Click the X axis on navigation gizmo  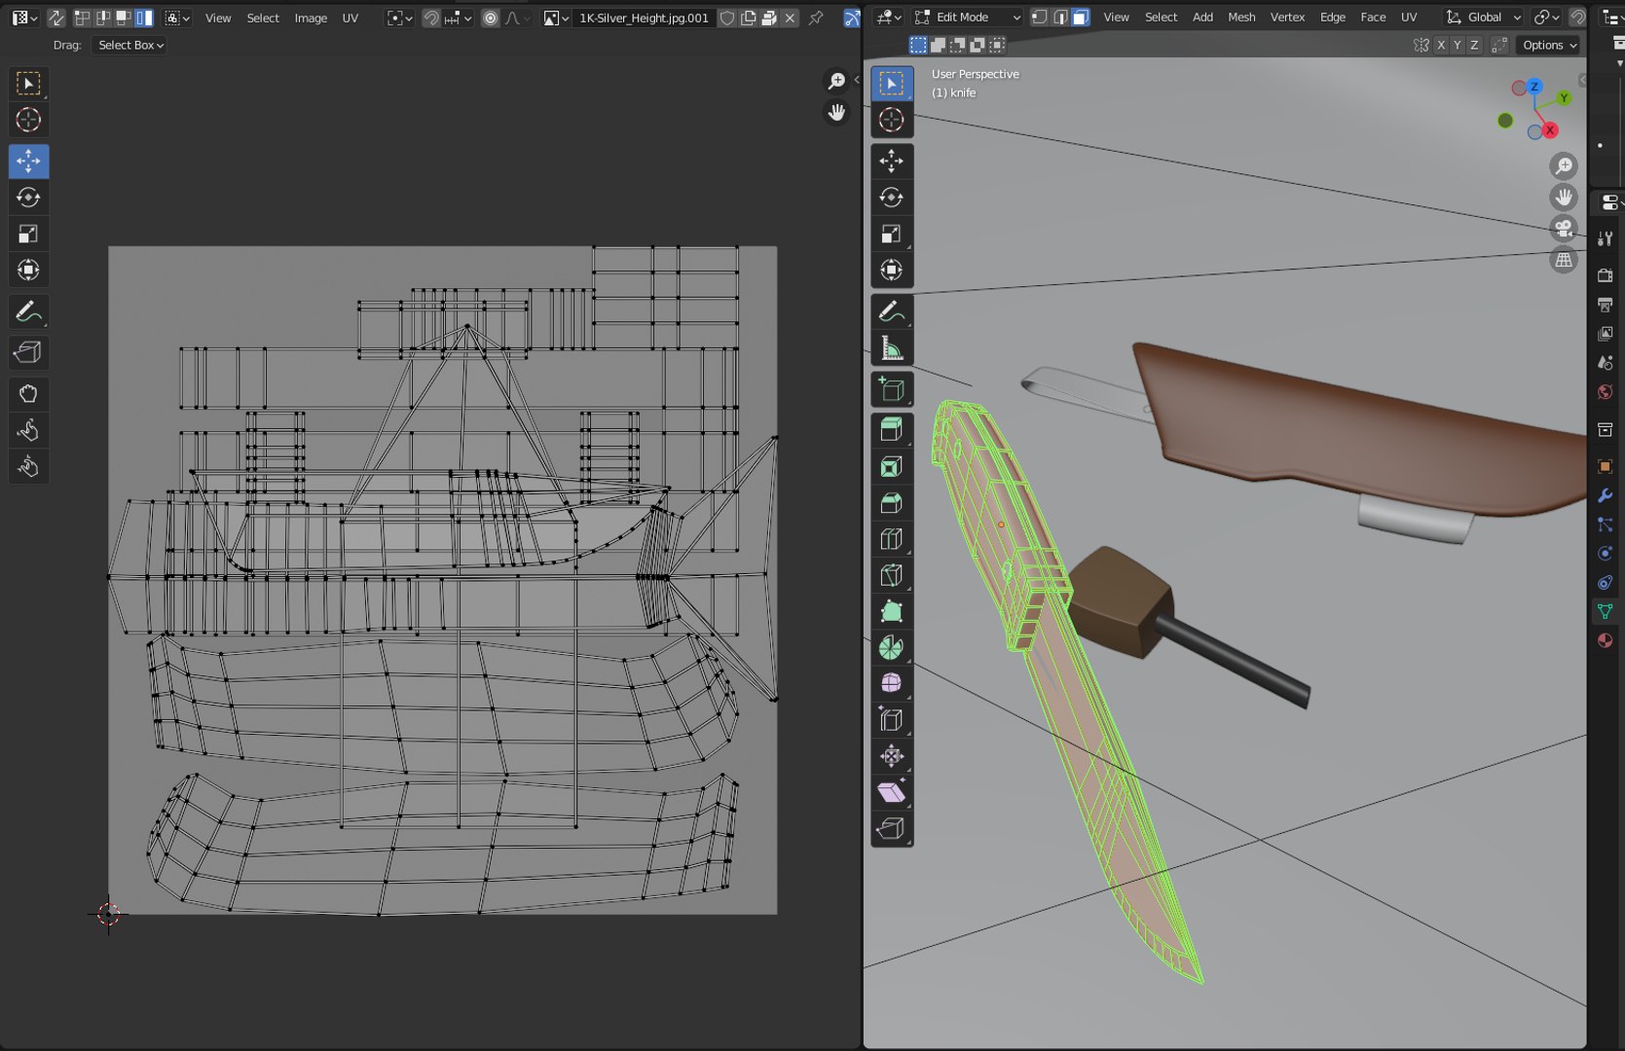1550,130
